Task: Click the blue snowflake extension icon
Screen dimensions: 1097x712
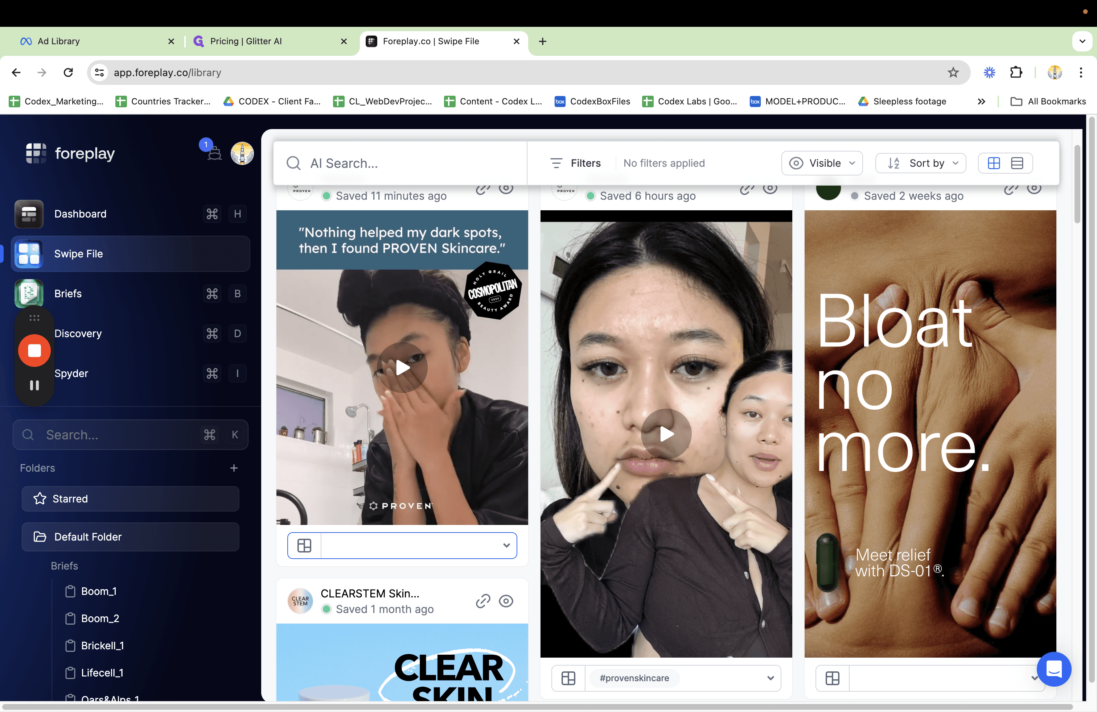Action: coord(989,72)
